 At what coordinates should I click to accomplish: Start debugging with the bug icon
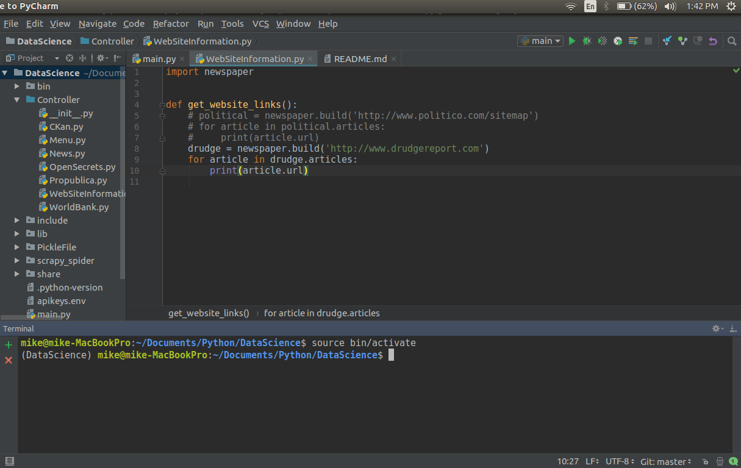click(x=586, y=41)
